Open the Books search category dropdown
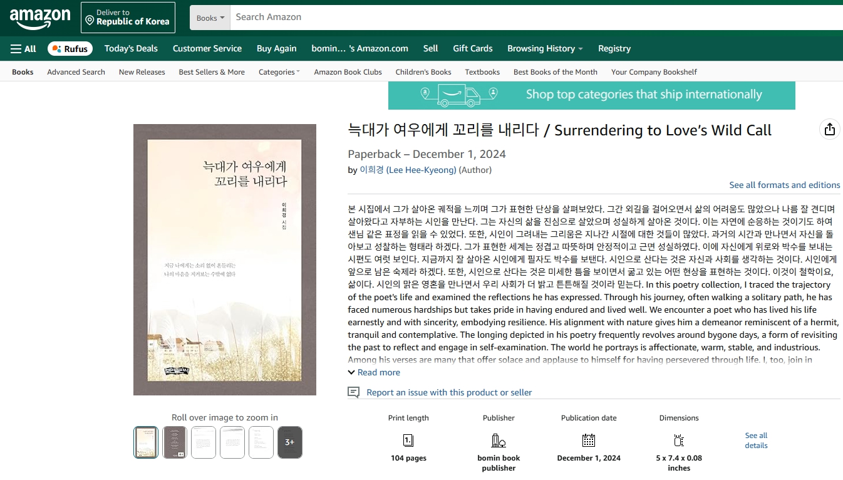Viewport: 843px width, 480px height. 210,18
